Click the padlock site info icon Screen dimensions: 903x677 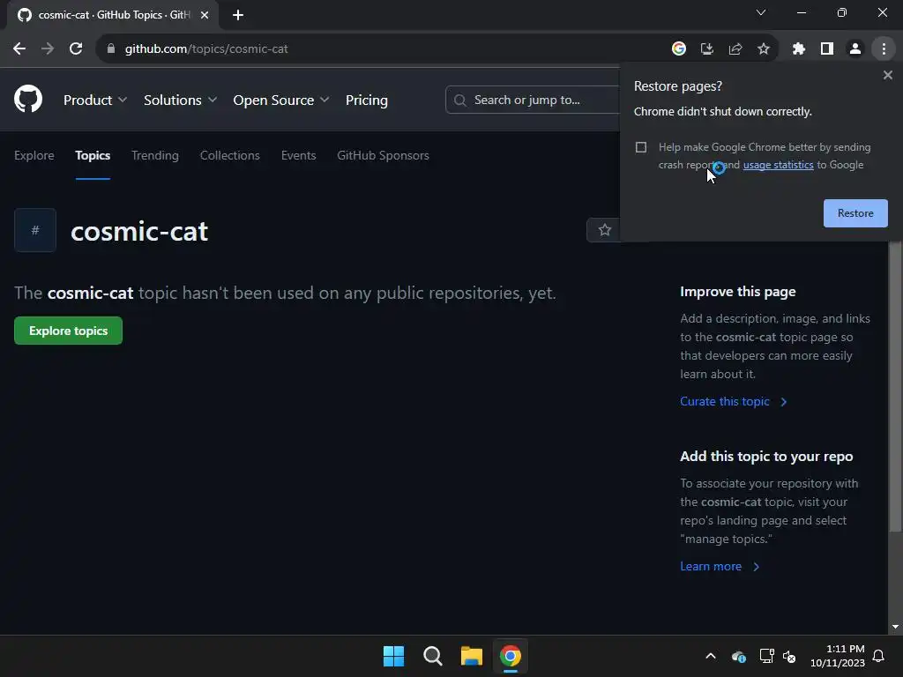(111, 49)
